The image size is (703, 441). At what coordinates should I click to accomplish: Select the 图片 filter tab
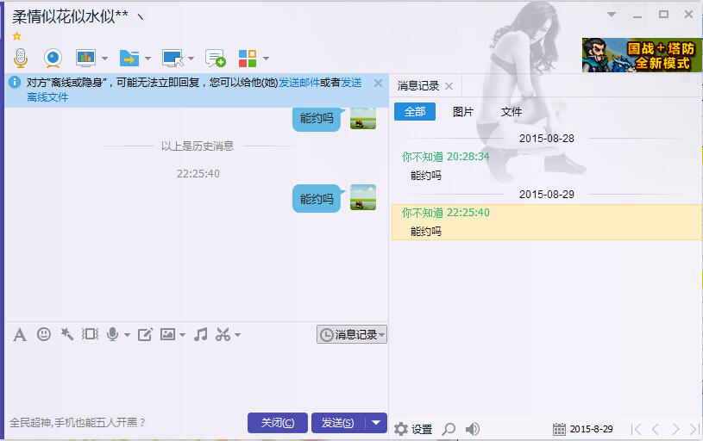point(463,111)
